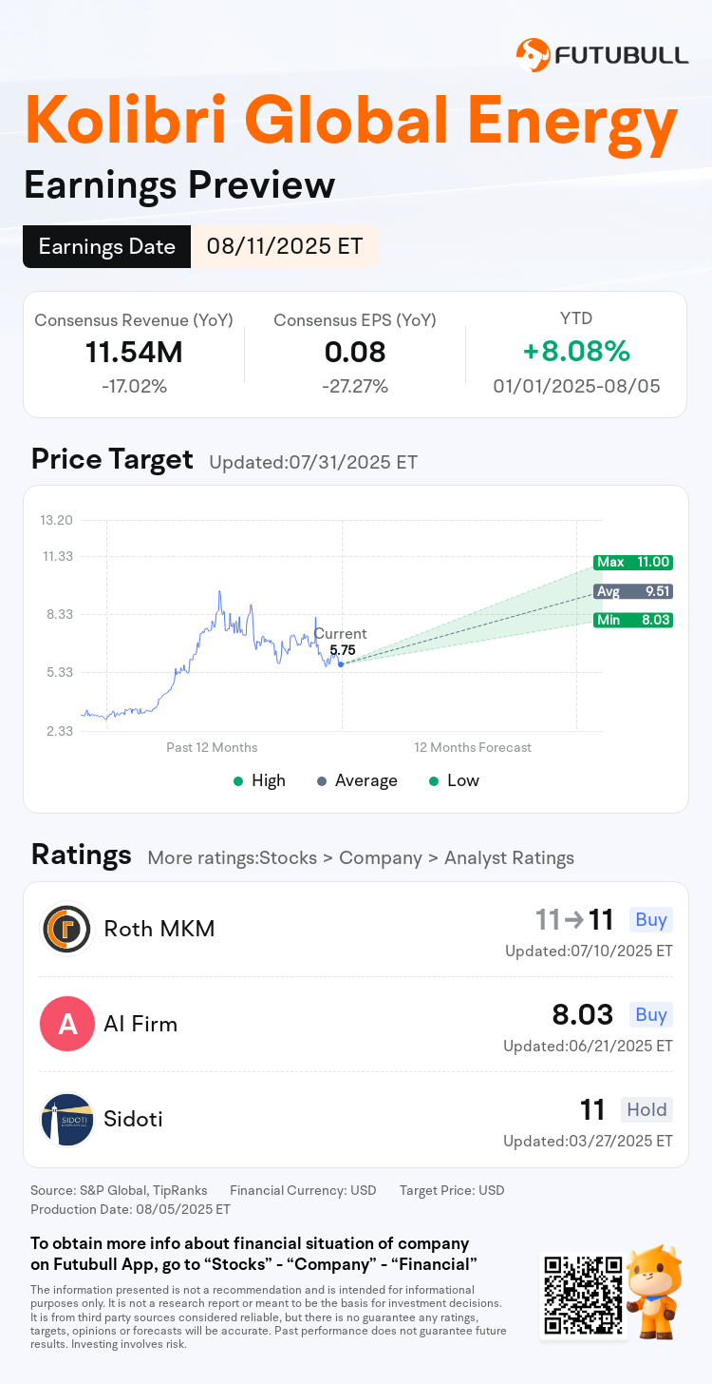Click the disclaimer paragraph at the bottom
The image size is (712, 1384).
269,1317
